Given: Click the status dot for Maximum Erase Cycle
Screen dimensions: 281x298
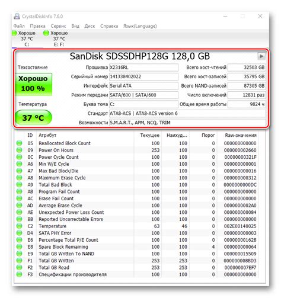Looking at the screenshot, I should point(19,178).
